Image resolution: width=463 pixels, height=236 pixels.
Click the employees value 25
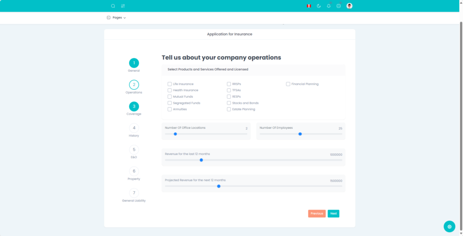click(x=341, y=128)
